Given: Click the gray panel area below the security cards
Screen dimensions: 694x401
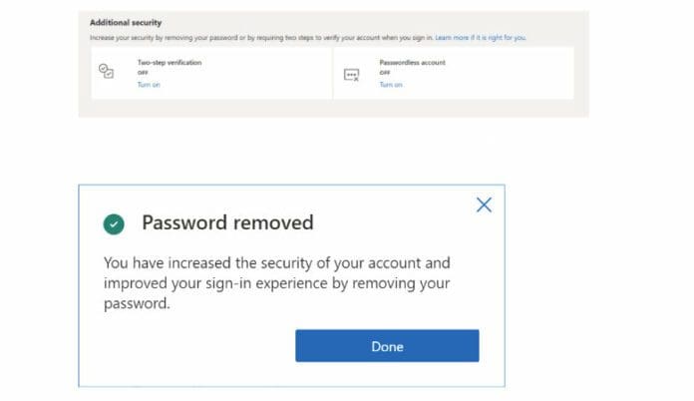Looking at the screenshot, I should tap(329, 108).
